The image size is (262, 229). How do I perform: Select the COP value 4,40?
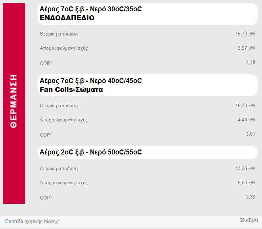[x=250, y=62]
